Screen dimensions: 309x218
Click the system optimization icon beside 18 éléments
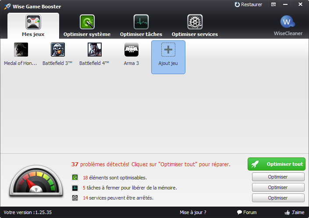75,177
